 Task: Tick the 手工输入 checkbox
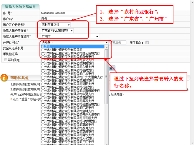[147, 43]
